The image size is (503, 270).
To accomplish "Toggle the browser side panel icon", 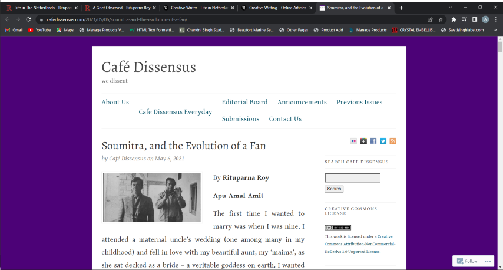I will point(475,19).
